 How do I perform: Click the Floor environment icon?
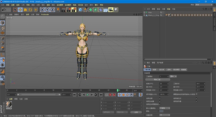tap(106, 10)
